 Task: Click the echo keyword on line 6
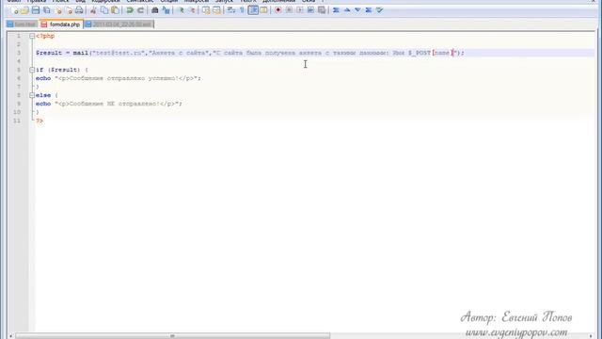[43, 78]
